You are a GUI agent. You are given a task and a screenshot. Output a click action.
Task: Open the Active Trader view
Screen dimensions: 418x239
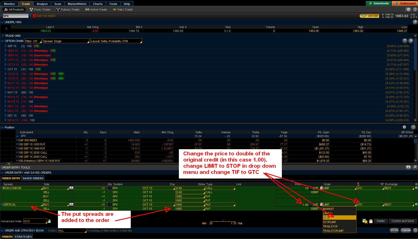tap(96, 10)
